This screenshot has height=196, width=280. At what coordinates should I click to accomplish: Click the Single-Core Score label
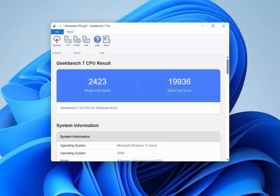[98, 91]
